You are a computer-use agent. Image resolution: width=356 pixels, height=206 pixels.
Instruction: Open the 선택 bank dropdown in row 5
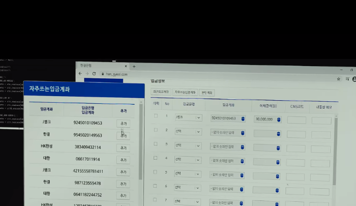pos(188,174)
